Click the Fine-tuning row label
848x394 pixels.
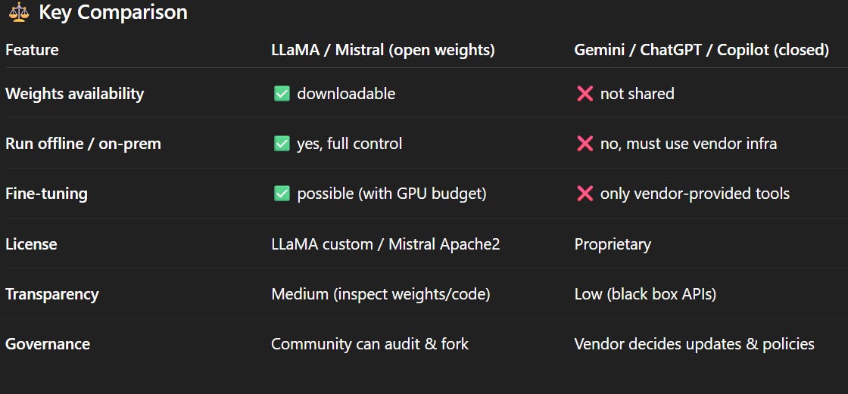click(x=46, y=194)
